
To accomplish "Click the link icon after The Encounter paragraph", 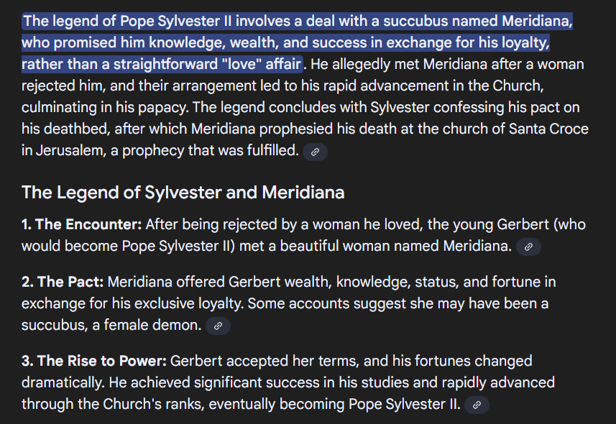I will coord(528,246).
